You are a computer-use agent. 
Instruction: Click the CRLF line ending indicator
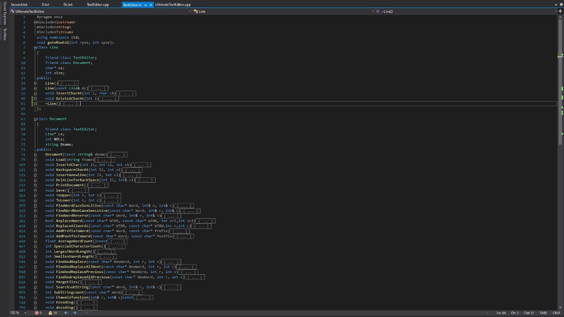click(556, 313)
